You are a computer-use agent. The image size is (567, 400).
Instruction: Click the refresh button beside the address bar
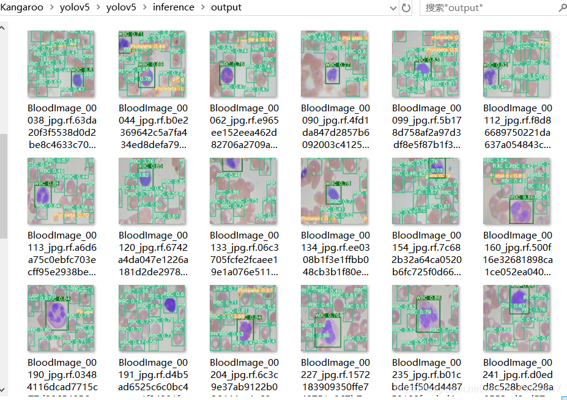click(406, 8)
